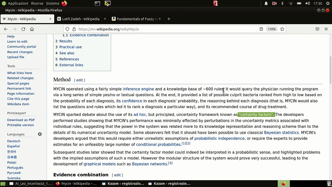
Task: Open the Sistema menu
Action: coord(53,3)
